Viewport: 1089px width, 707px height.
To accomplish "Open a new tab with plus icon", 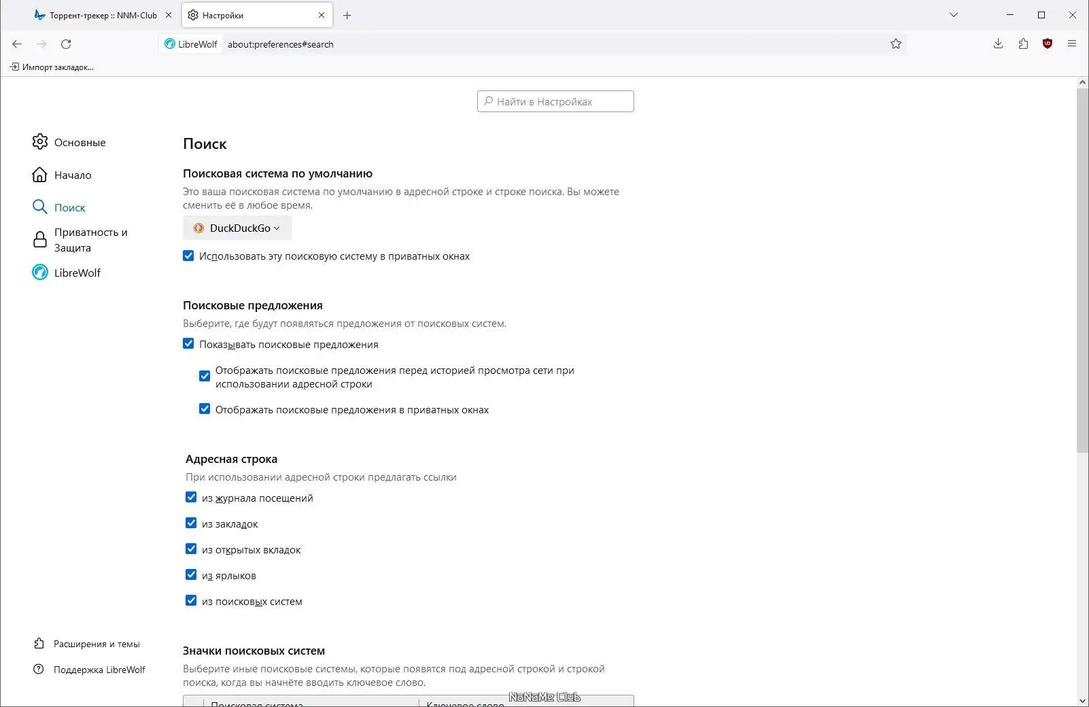I will 347,15.
